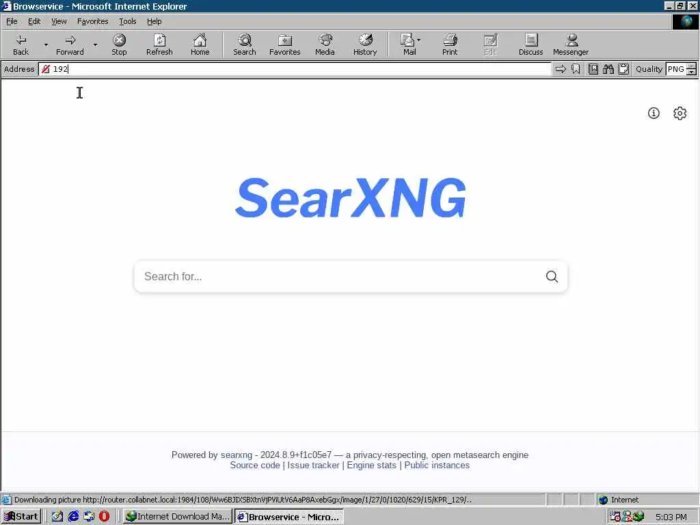The image size is (700, 525).
Task: Switch to Internet Download Manager taskbar button
Action: pyautogui.click(x=178, y=517)
